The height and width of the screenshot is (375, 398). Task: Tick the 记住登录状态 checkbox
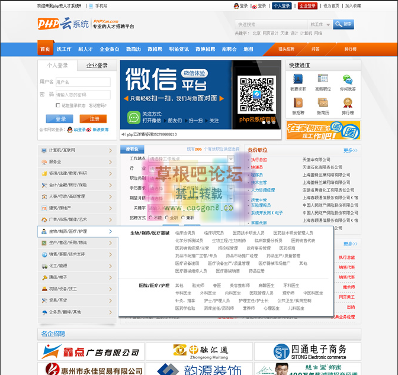pyautogui.click(x=57, y=105)
